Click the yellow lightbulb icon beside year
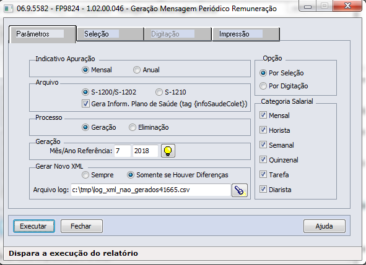This screenshot has height=265, width=366. [168, 151]
